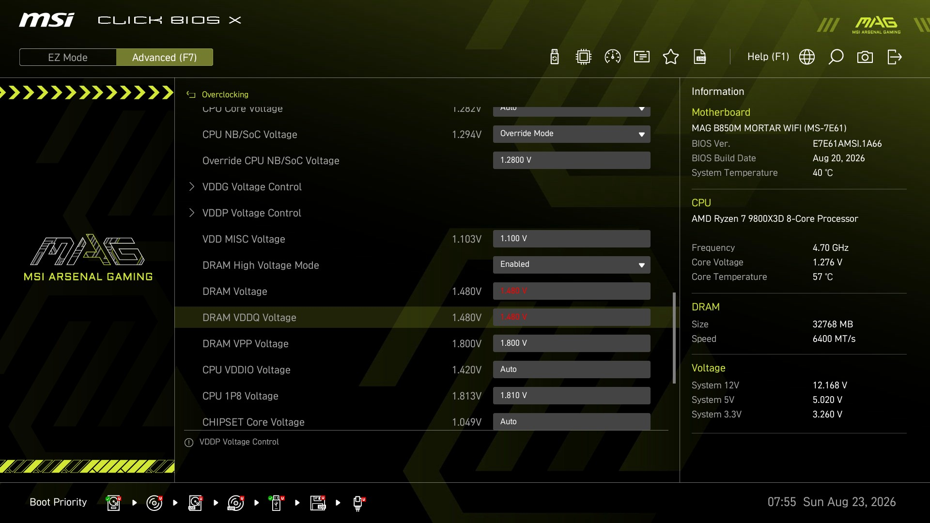Open the CPU chip settings icon
The height and width of the screenshot is (523, 930).
(x=584, y=57)
